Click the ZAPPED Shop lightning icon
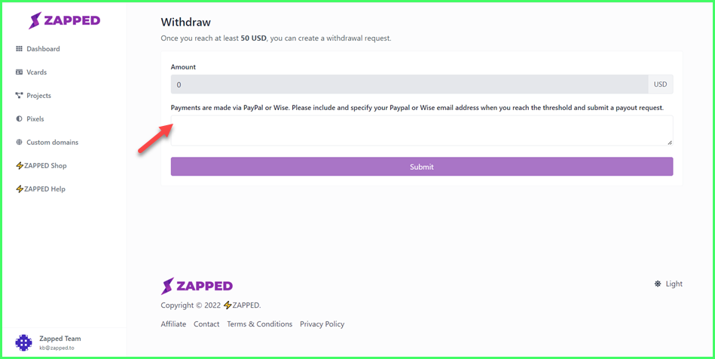 point(20,166)
